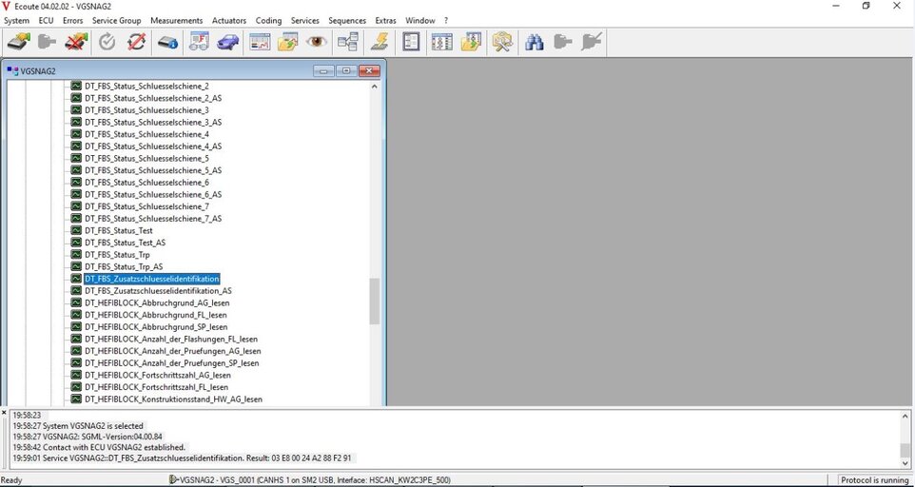Click the purple car icon in toolbar

click(x=227, y=42)
